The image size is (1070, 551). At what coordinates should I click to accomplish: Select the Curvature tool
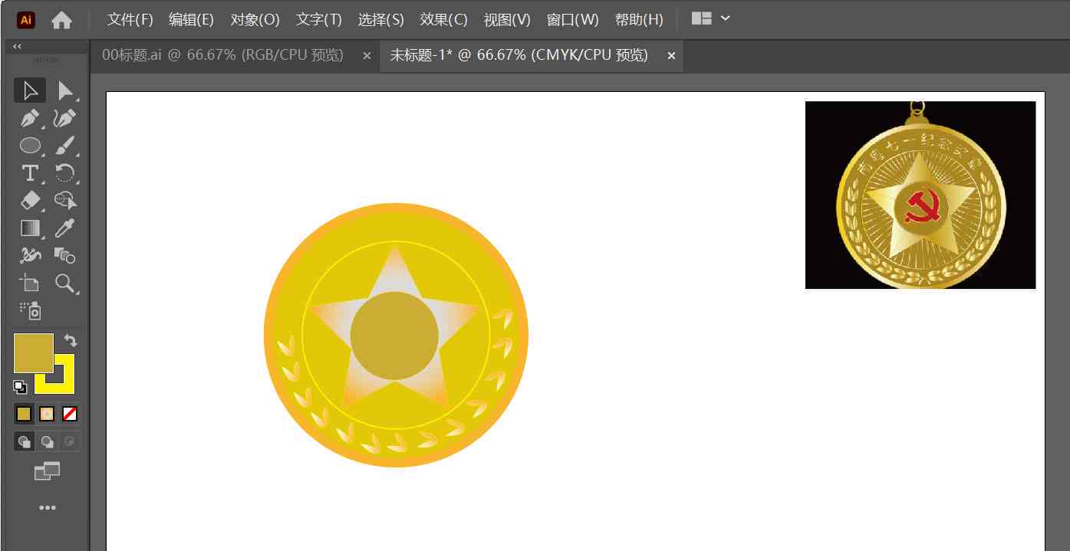coord(65,118)
